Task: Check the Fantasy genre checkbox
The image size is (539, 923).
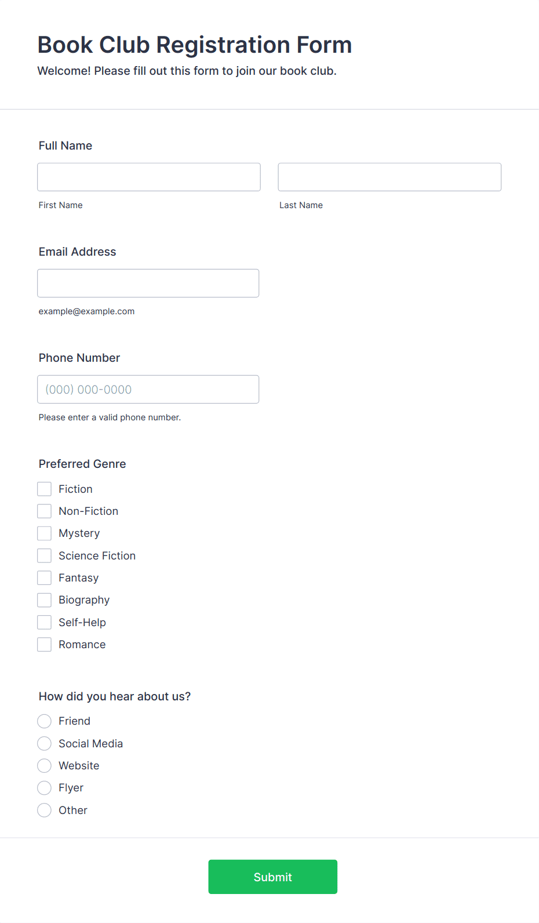Action: (44, 577)
